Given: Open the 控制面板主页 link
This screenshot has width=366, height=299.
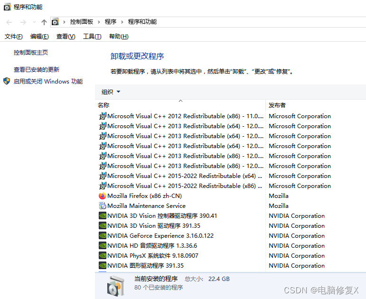Looking at the screenshot, I should click(31, 53).
